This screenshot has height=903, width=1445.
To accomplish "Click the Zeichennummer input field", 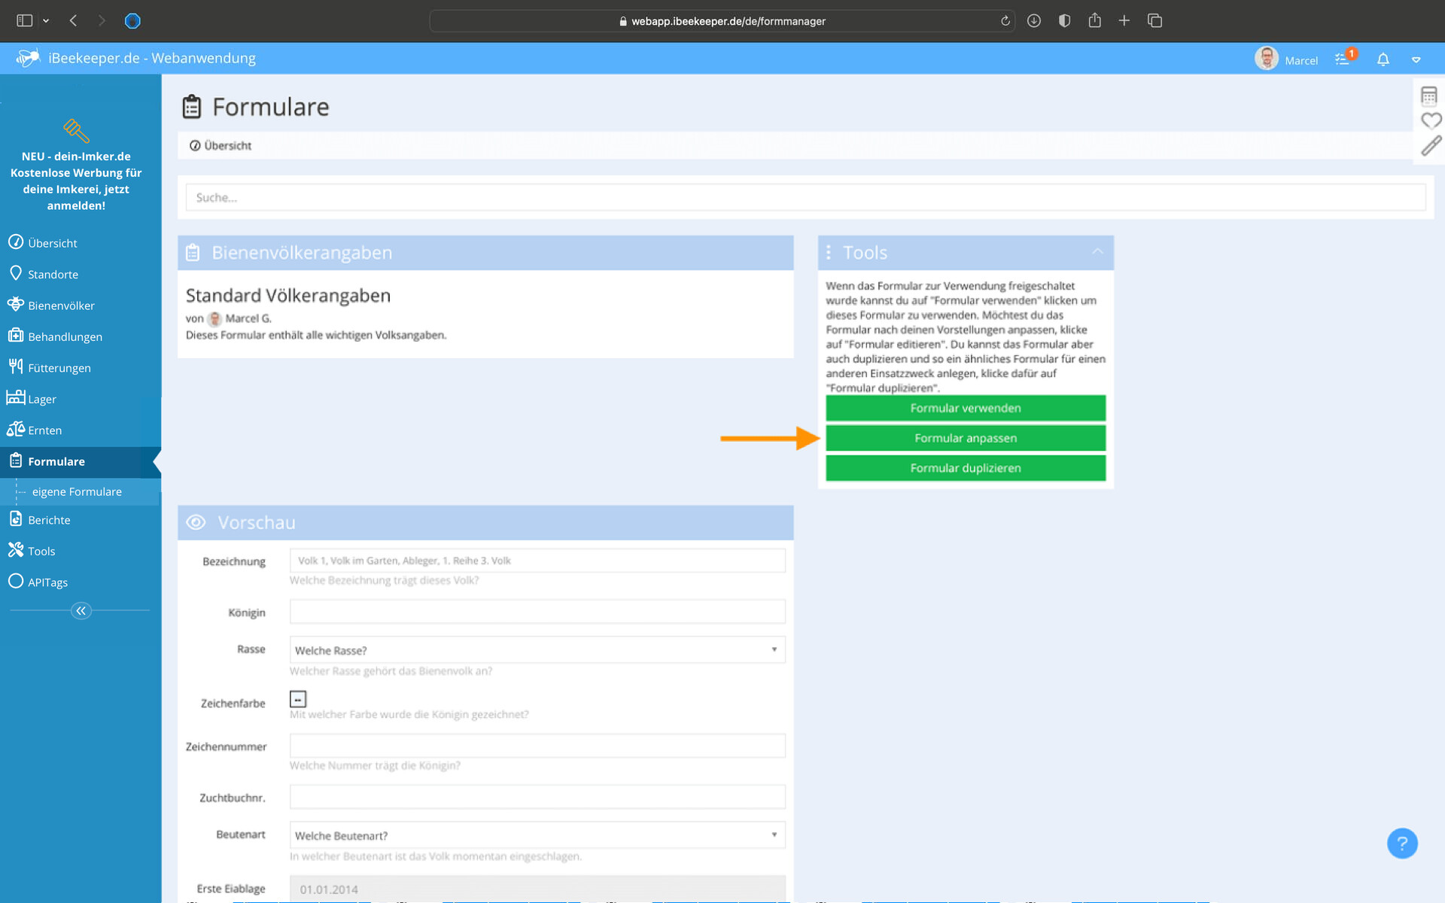I will [537, 746].
